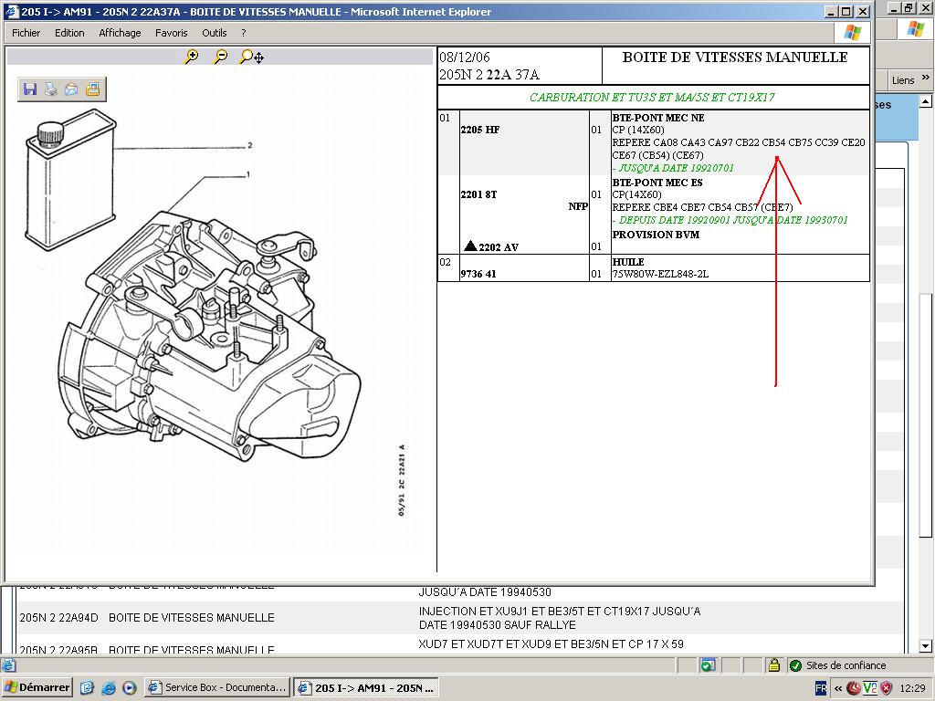Open the Edition menu
Screen dimensions: 935x701
[69, 33]
